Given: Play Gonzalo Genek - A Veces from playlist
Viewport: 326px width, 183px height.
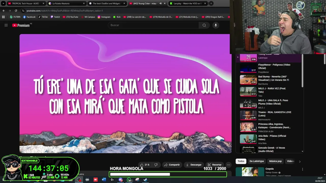Looking at the screenshot, I should 269,149.
